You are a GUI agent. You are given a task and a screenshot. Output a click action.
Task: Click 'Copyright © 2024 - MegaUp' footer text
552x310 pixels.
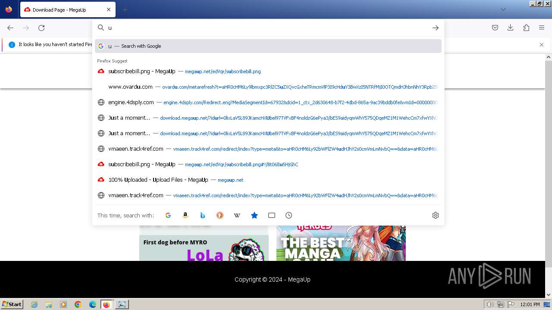[x=273, y=279]
